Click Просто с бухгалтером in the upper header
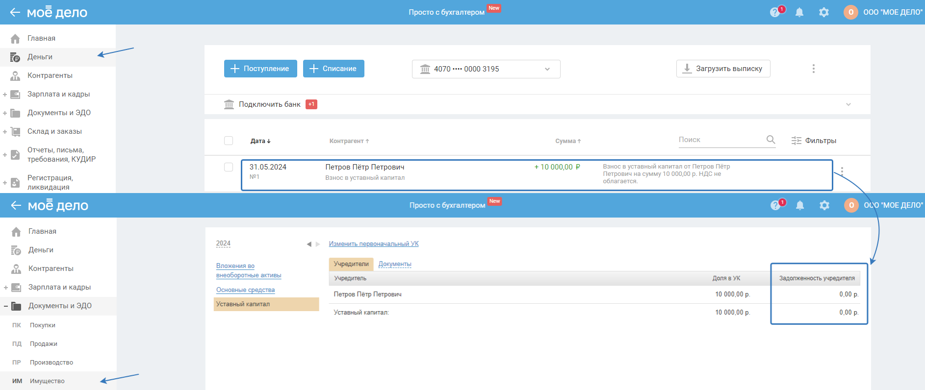 (447, 12)
